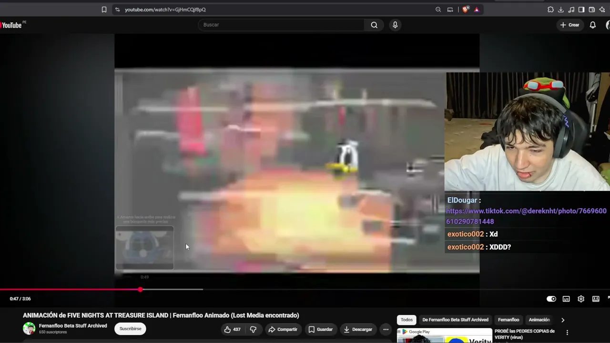Image resolution: width=610 pixels, height=343 pixels.
Task: Toggle the autoplay switch
Action: (x=551, y=299)
